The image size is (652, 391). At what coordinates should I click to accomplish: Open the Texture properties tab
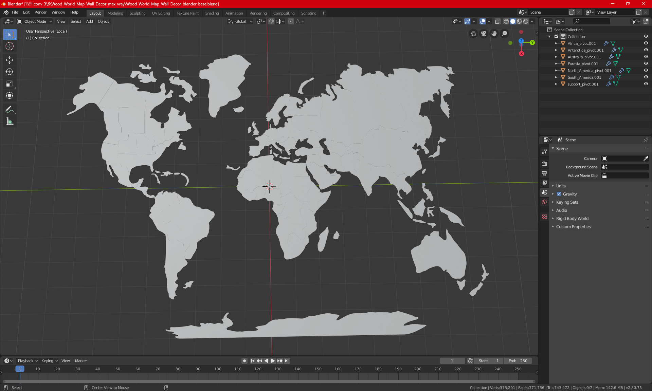544,217
